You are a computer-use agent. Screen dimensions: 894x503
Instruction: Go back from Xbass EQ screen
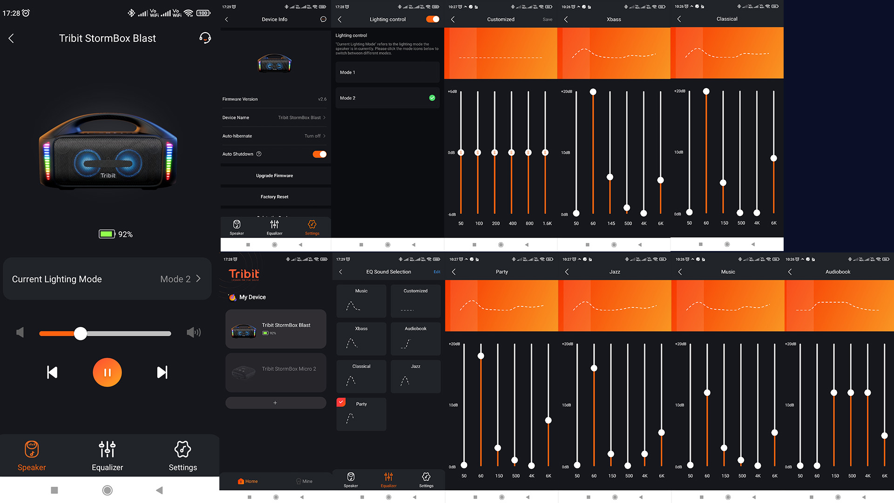pyautogui.click(x=566, y=19)
